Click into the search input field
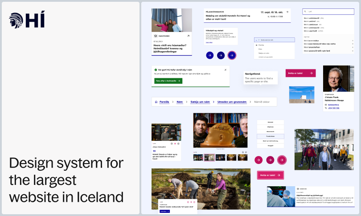Screen dimensions: 361x216 pos(328,12)
